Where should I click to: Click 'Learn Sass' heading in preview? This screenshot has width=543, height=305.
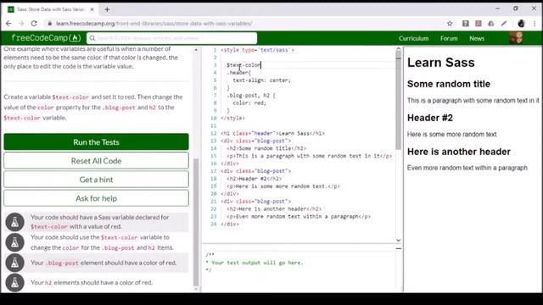click(x=441, y=63)
